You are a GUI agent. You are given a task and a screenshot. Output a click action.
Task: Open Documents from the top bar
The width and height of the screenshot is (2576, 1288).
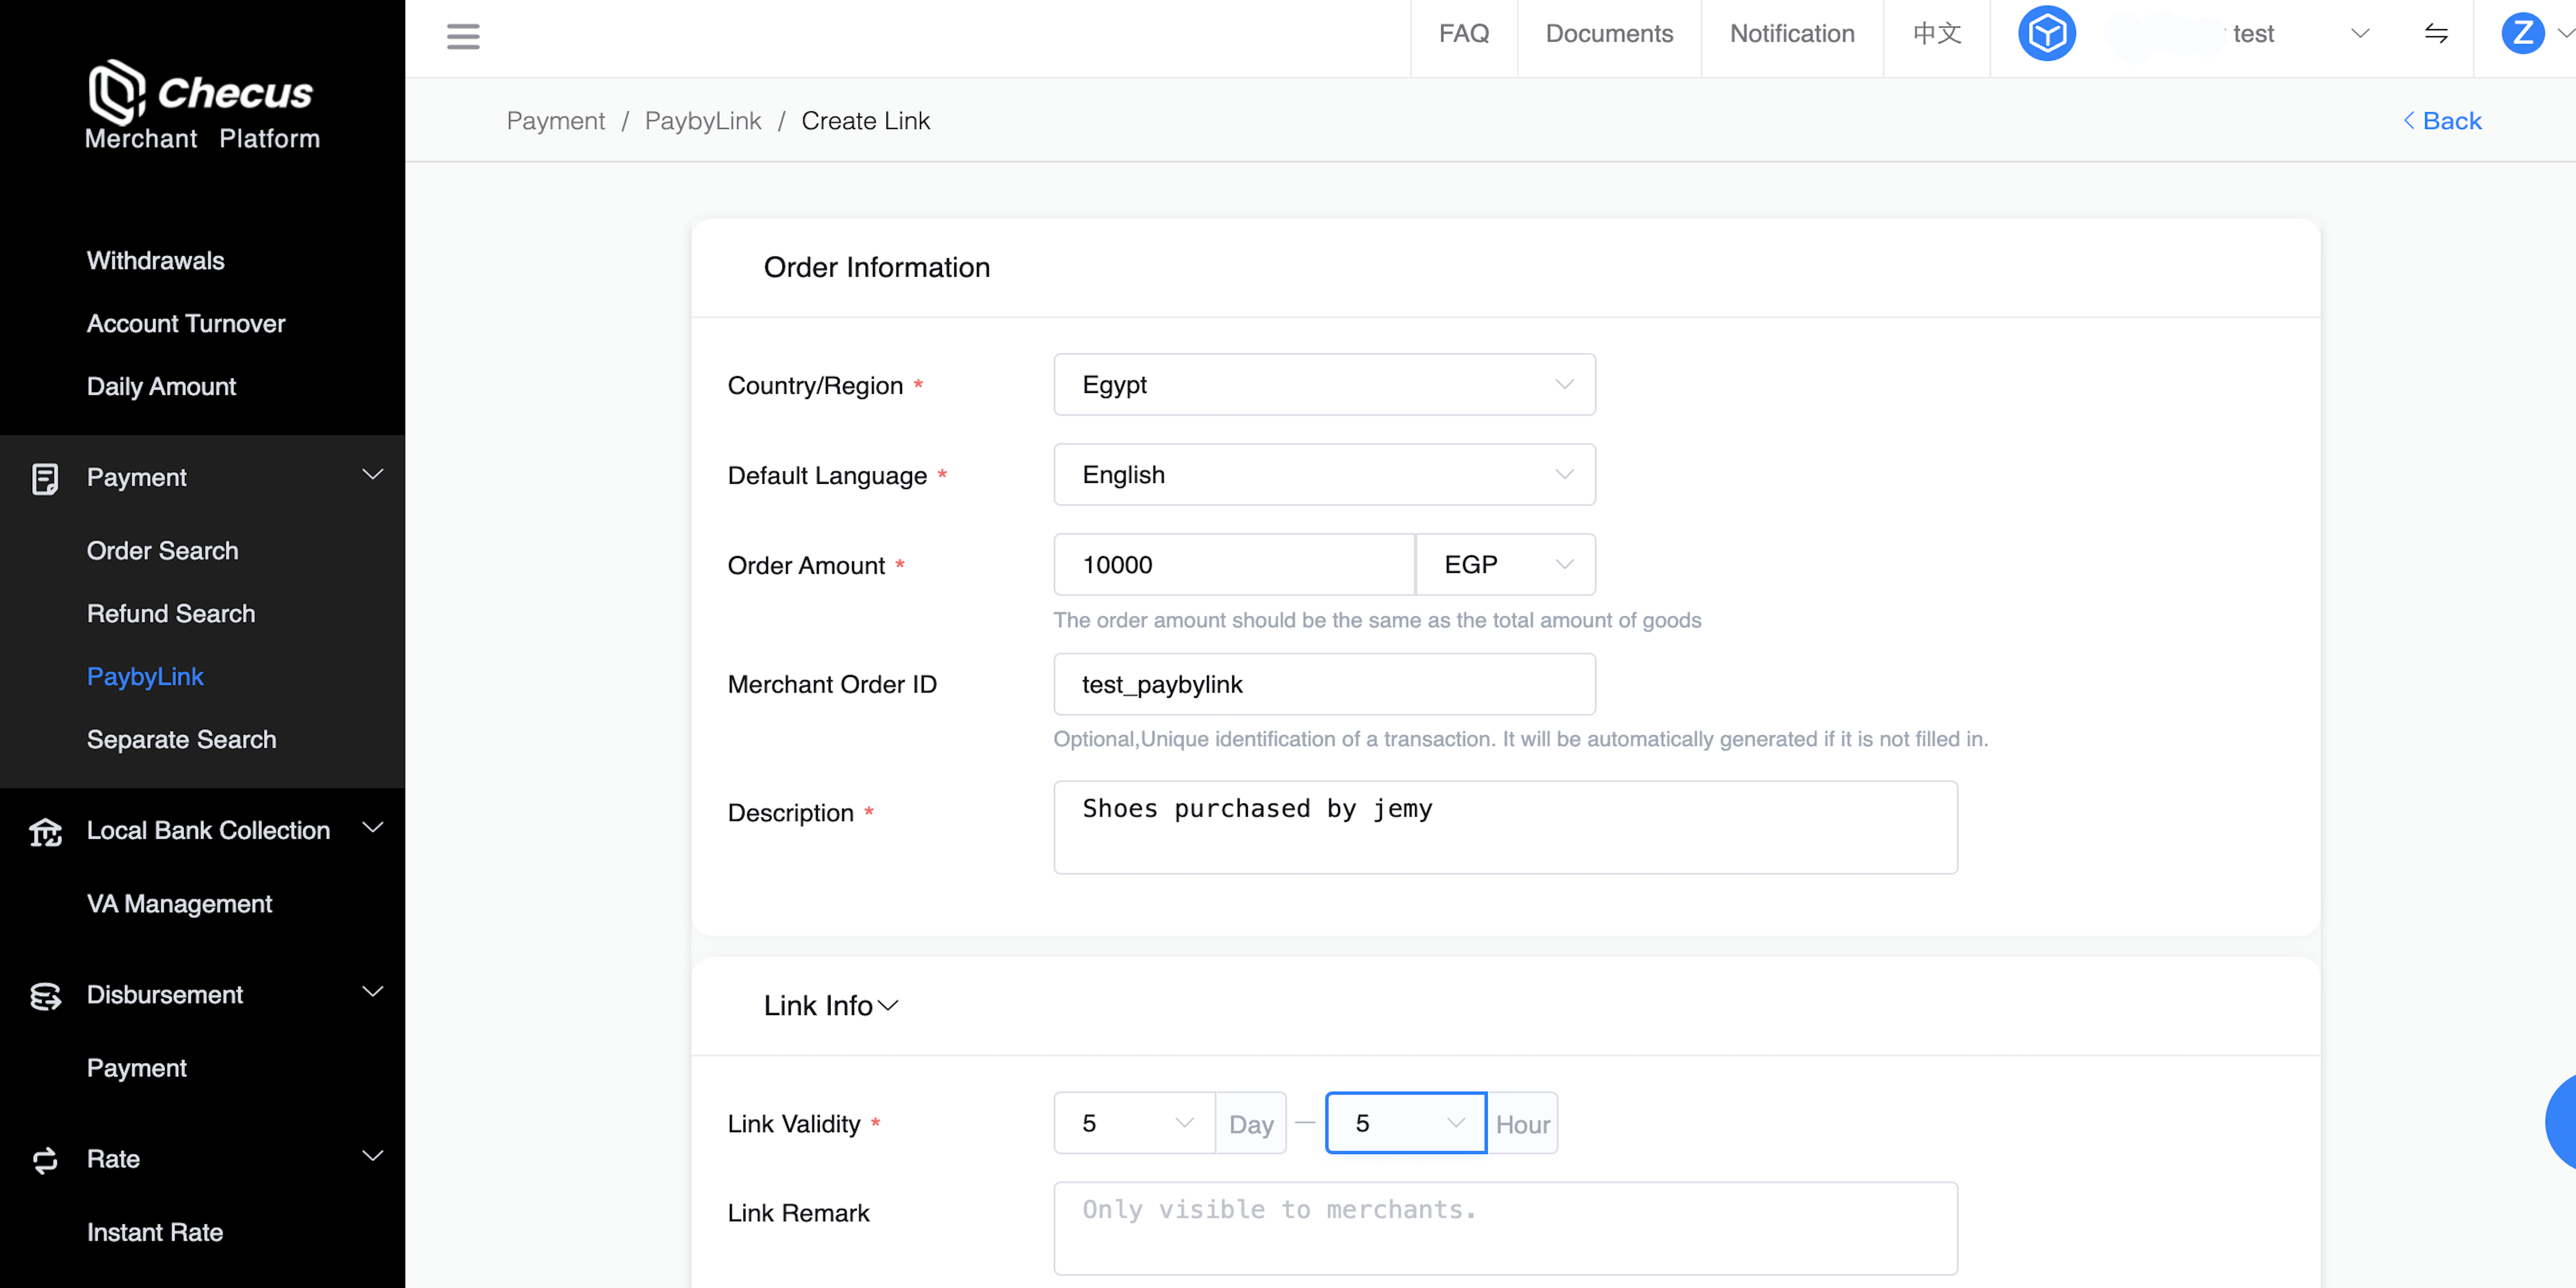(x=1609, y=34)
